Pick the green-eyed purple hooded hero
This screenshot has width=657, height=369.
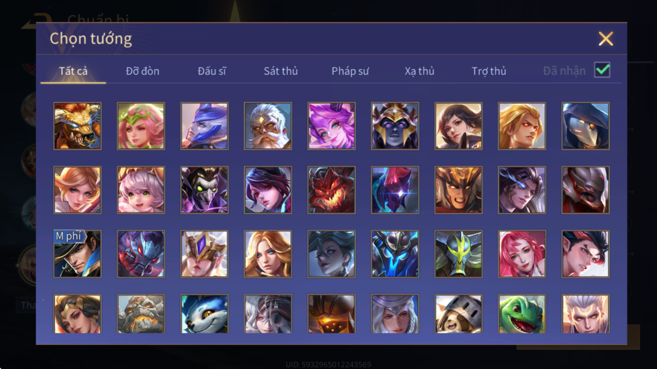pos(204,190)
